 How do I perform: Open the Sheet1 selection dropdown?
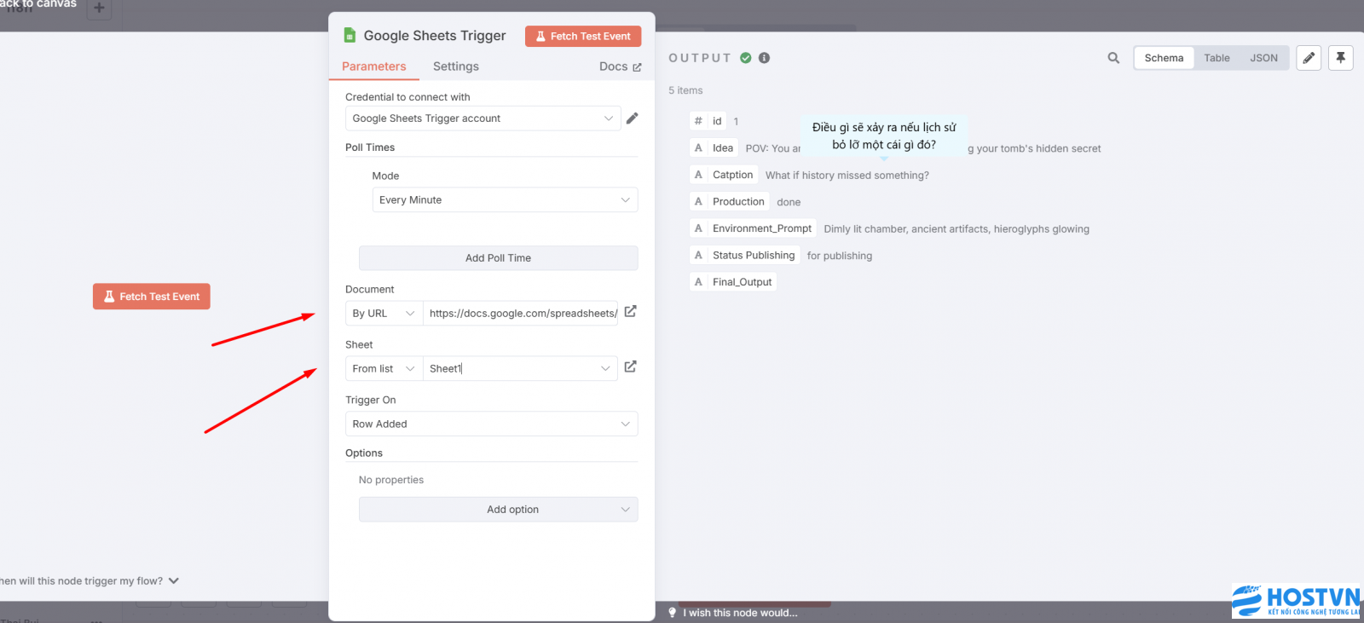[x=520, y=368]
